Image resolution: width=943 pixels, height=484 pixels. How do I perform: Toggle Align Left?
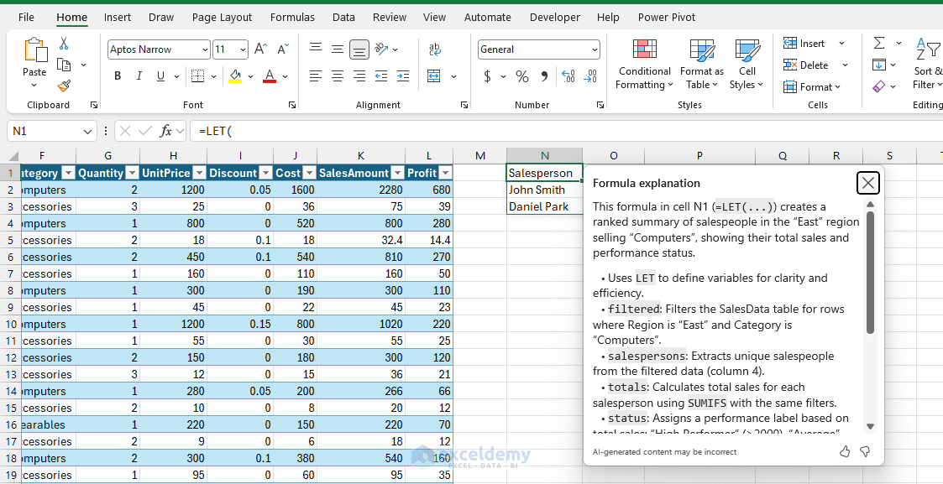316,76
